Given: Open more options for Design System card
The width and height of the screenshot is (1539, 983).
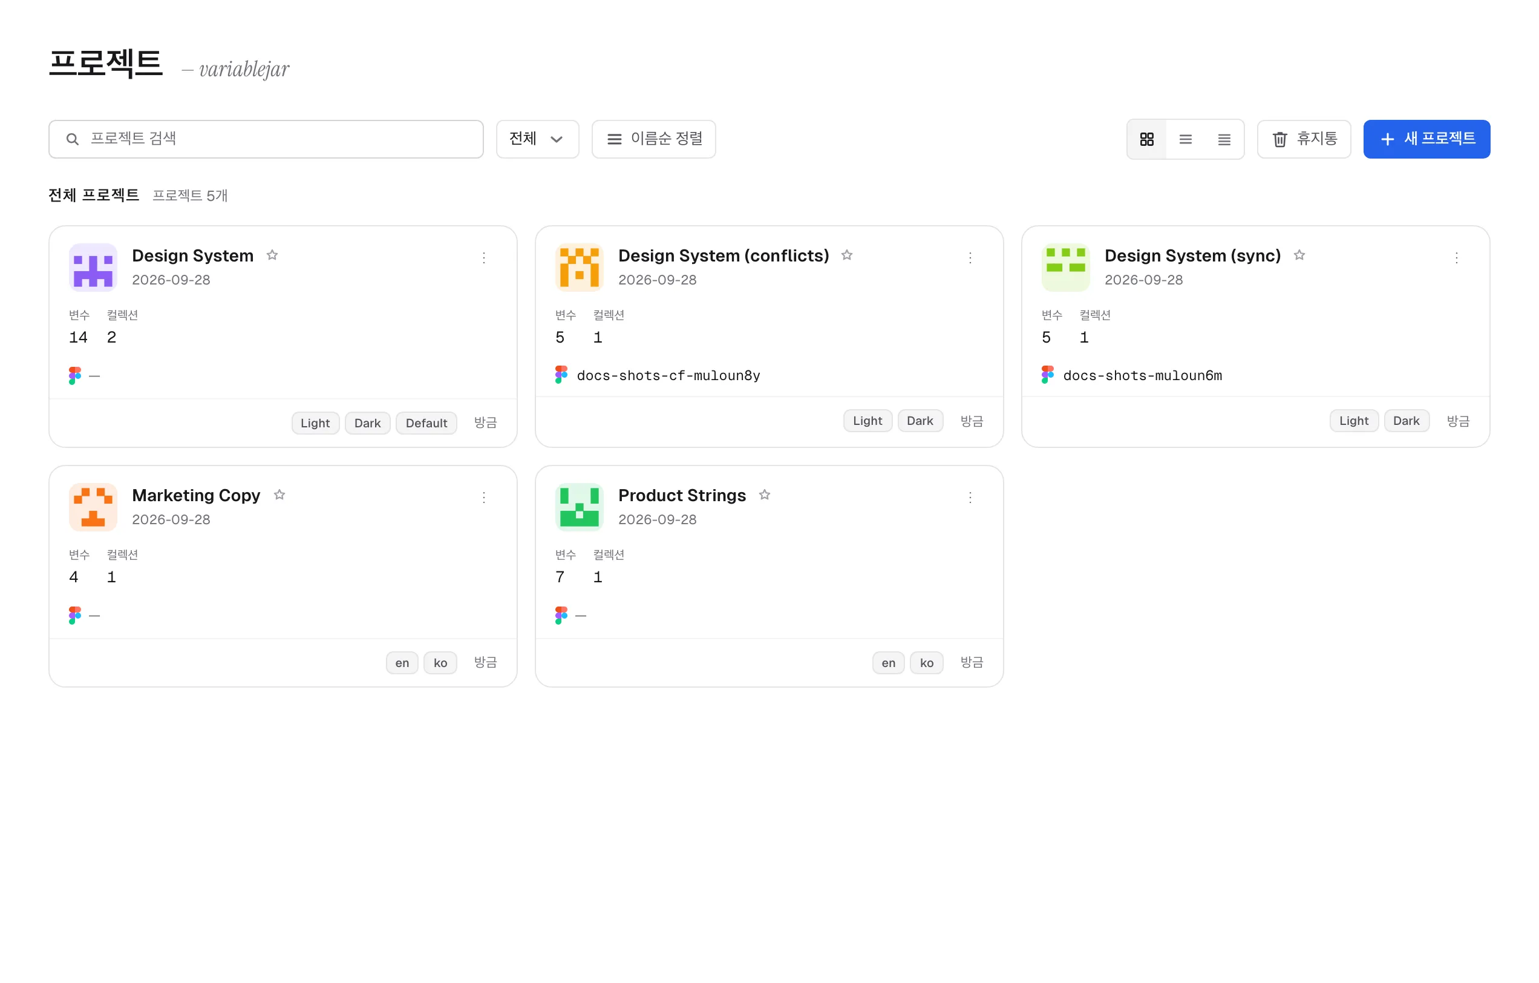Looking at the screenshot, I should (484, 258).
